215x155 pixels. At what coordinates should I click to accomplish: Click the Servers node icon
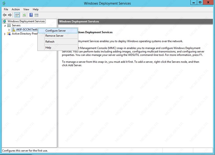[9, 26]
